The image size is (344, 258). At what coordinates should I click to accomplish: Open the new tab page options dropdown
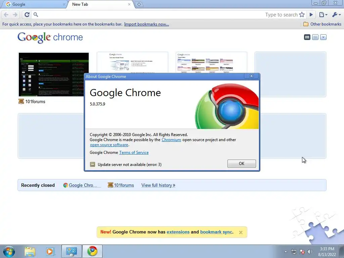[x=324, y=37]
